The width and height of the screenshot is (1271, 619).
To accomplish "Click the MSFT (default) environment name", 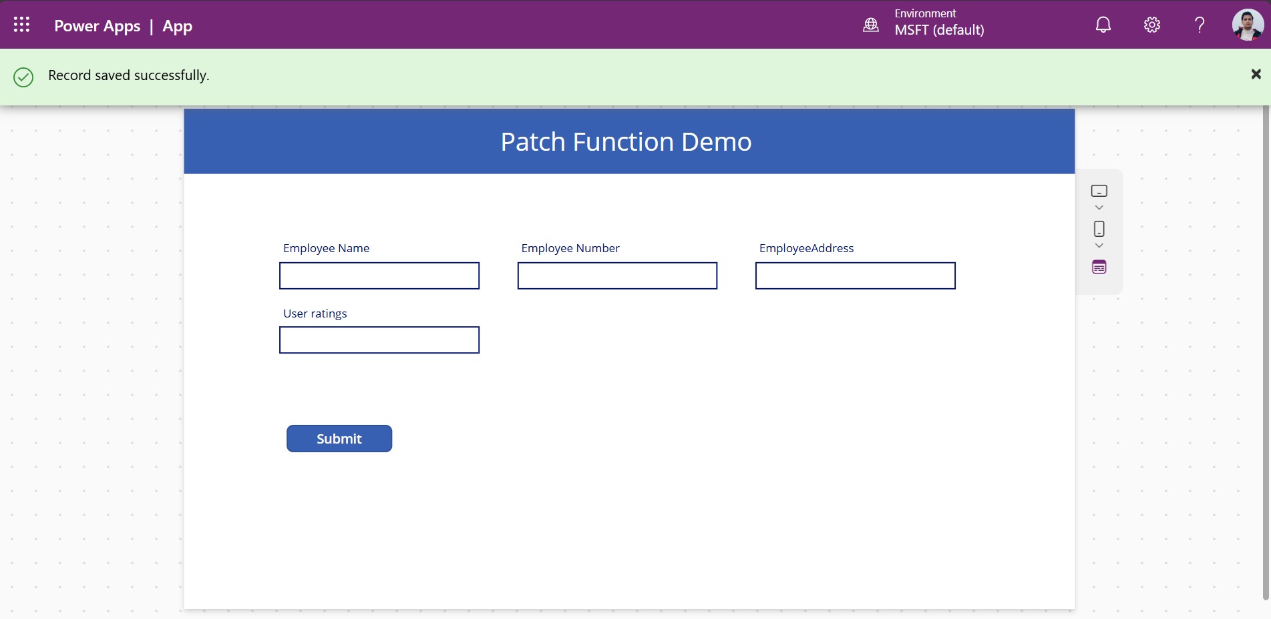I will tap(939, 30).
